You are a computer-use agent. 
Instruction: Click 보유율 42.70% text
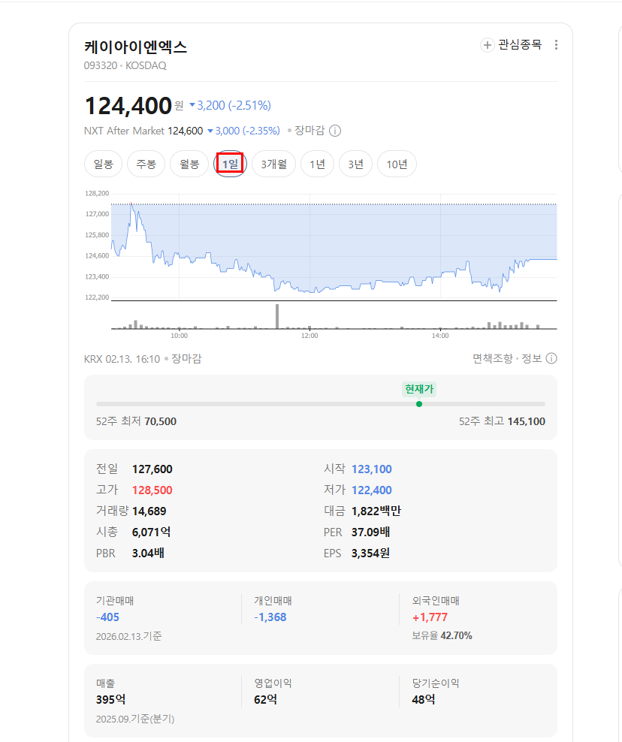442,636
